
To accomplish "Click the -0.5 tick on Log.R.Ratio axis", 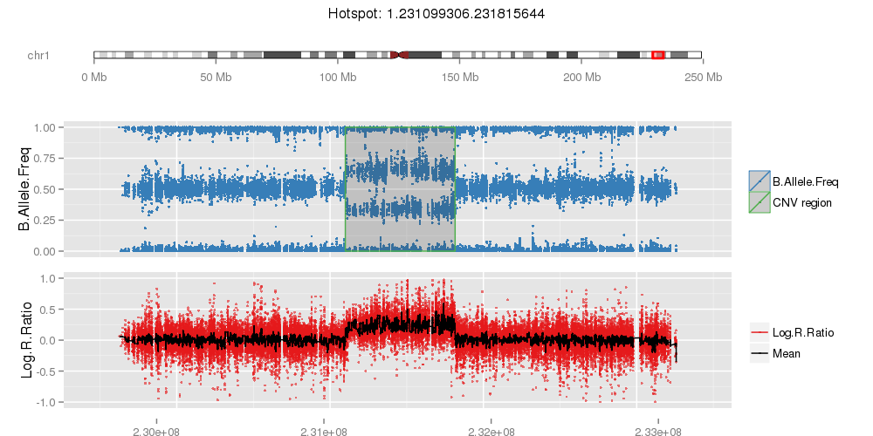I will 48,371.
